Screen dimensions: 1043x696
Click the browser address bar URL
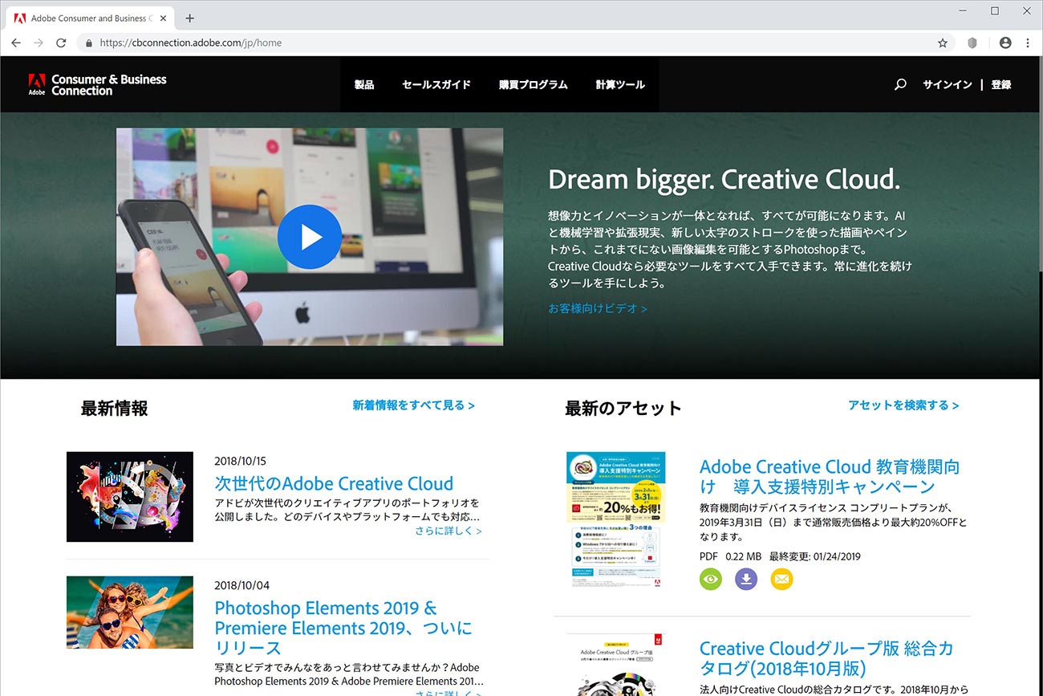pyautogui.click(x=191, y=43)
